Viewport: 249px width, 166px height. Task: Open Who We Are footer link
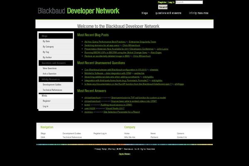pyautogui.click(x=130, y=137)
